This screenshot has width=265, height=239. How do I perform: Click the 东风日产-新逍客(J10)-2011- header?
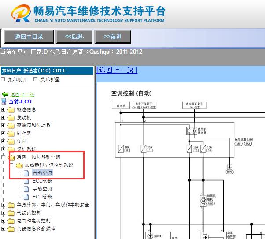coord(47,71)
